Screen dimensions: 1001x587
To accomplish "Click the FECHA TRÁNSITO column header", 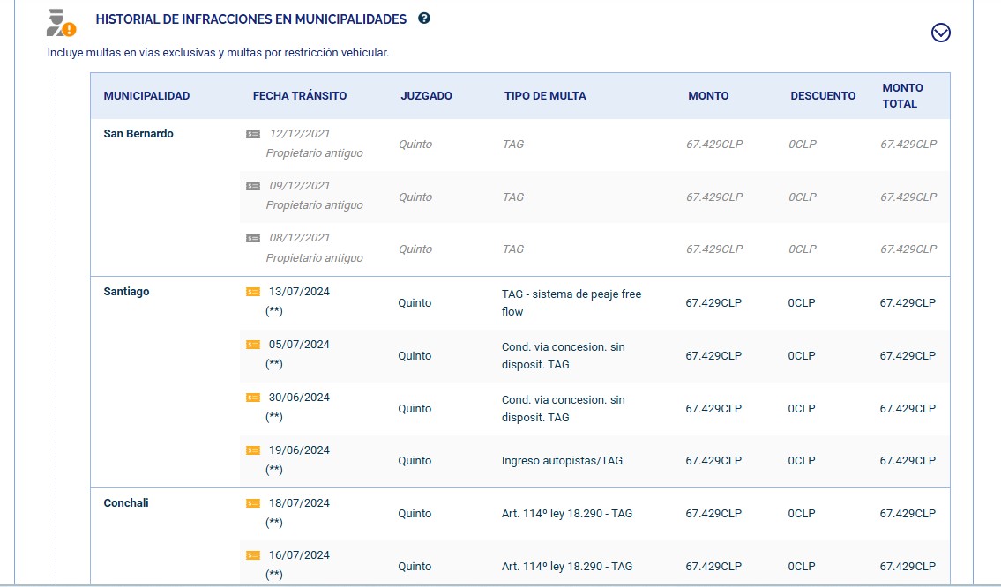I will click(300, 96).
